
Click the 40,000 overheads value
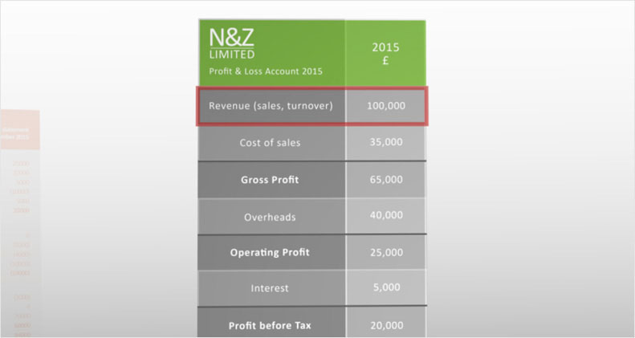[x=386, y=215]
